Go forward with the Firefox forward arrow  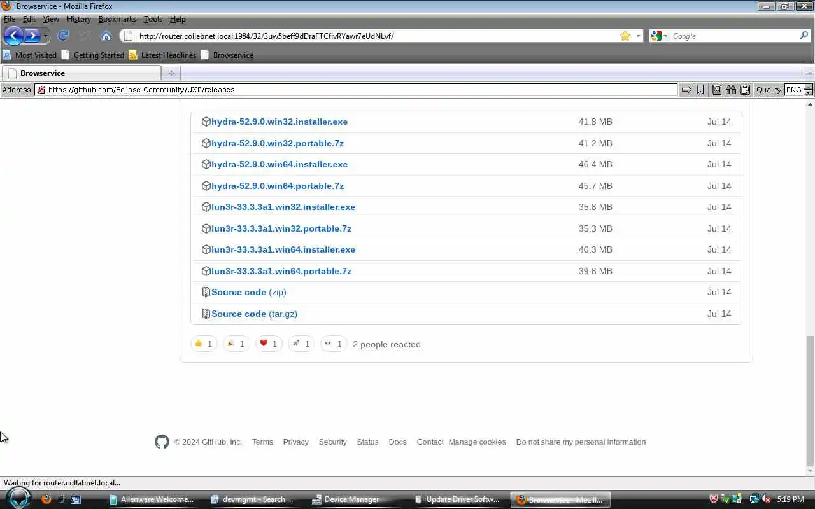pos(32,36)
